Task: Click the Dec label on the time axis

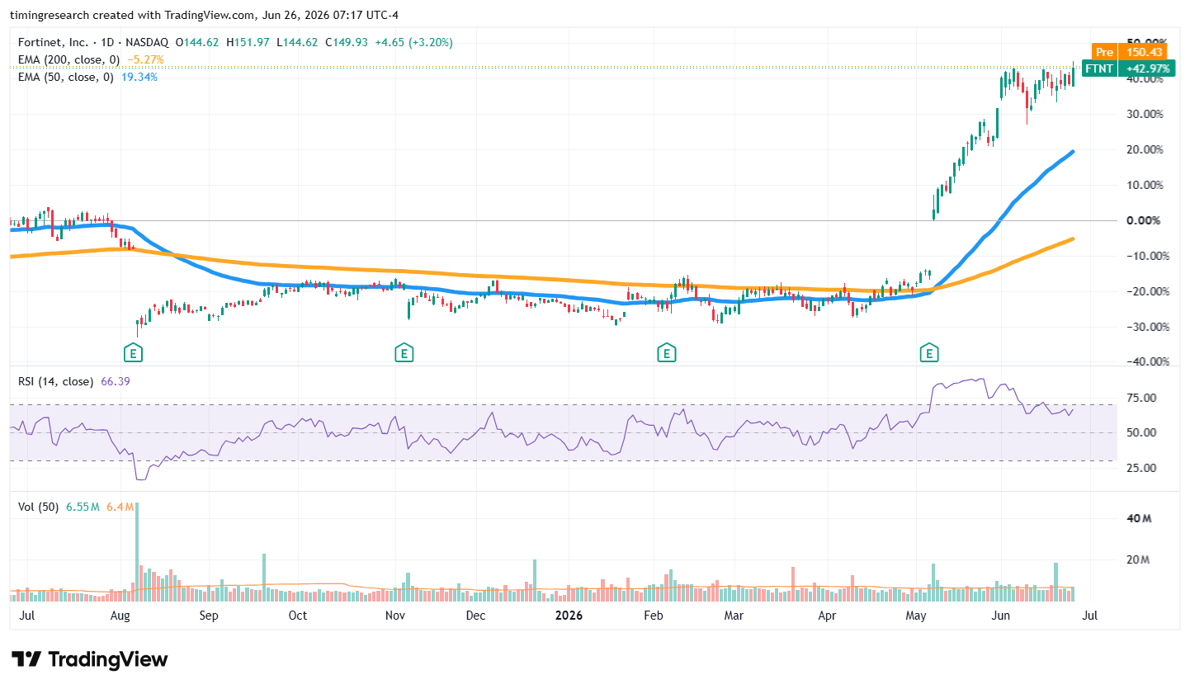Action: tap(475, 615)
